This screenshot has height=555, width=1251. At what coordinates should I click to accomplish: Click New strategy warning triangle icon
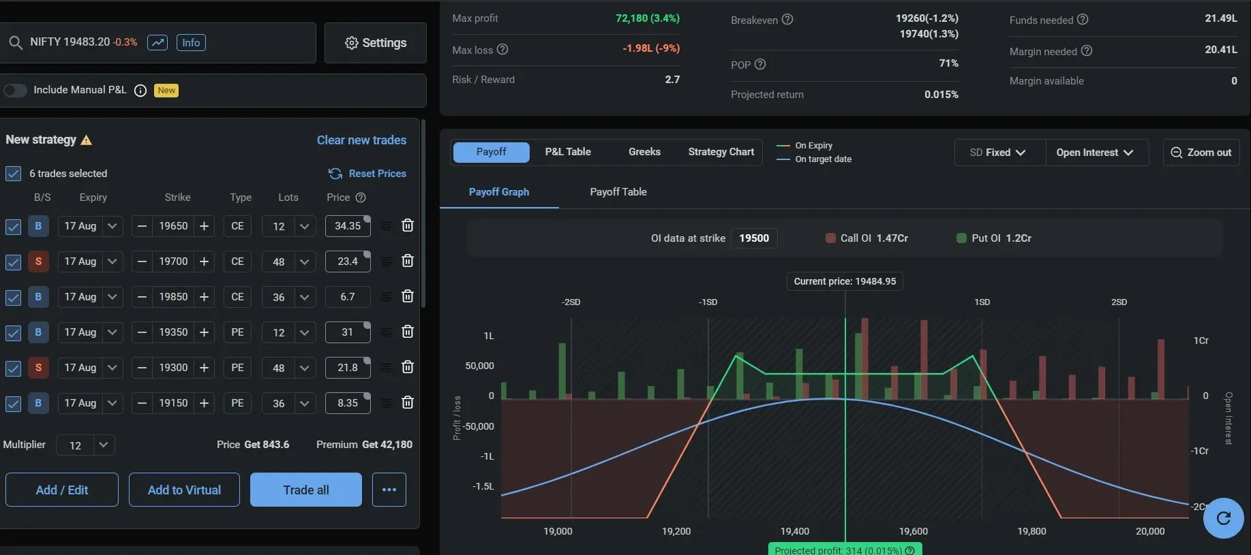[x=87, y=140]
